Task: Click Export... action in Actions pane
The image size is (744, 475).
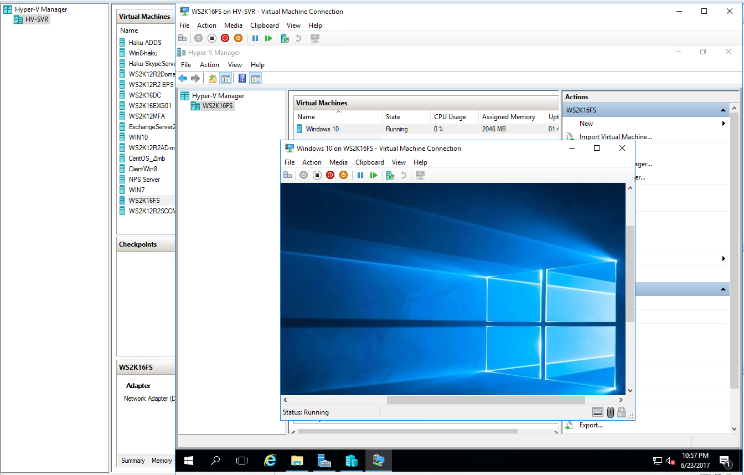Action: (591, 425)
